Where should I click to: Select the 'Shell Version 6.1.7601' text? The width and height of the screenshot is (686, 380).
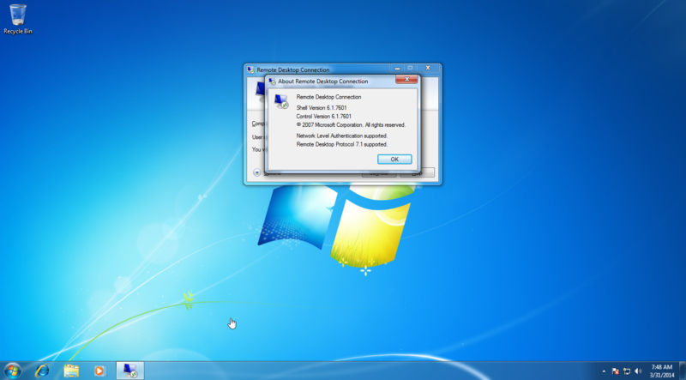coord(322,108)
